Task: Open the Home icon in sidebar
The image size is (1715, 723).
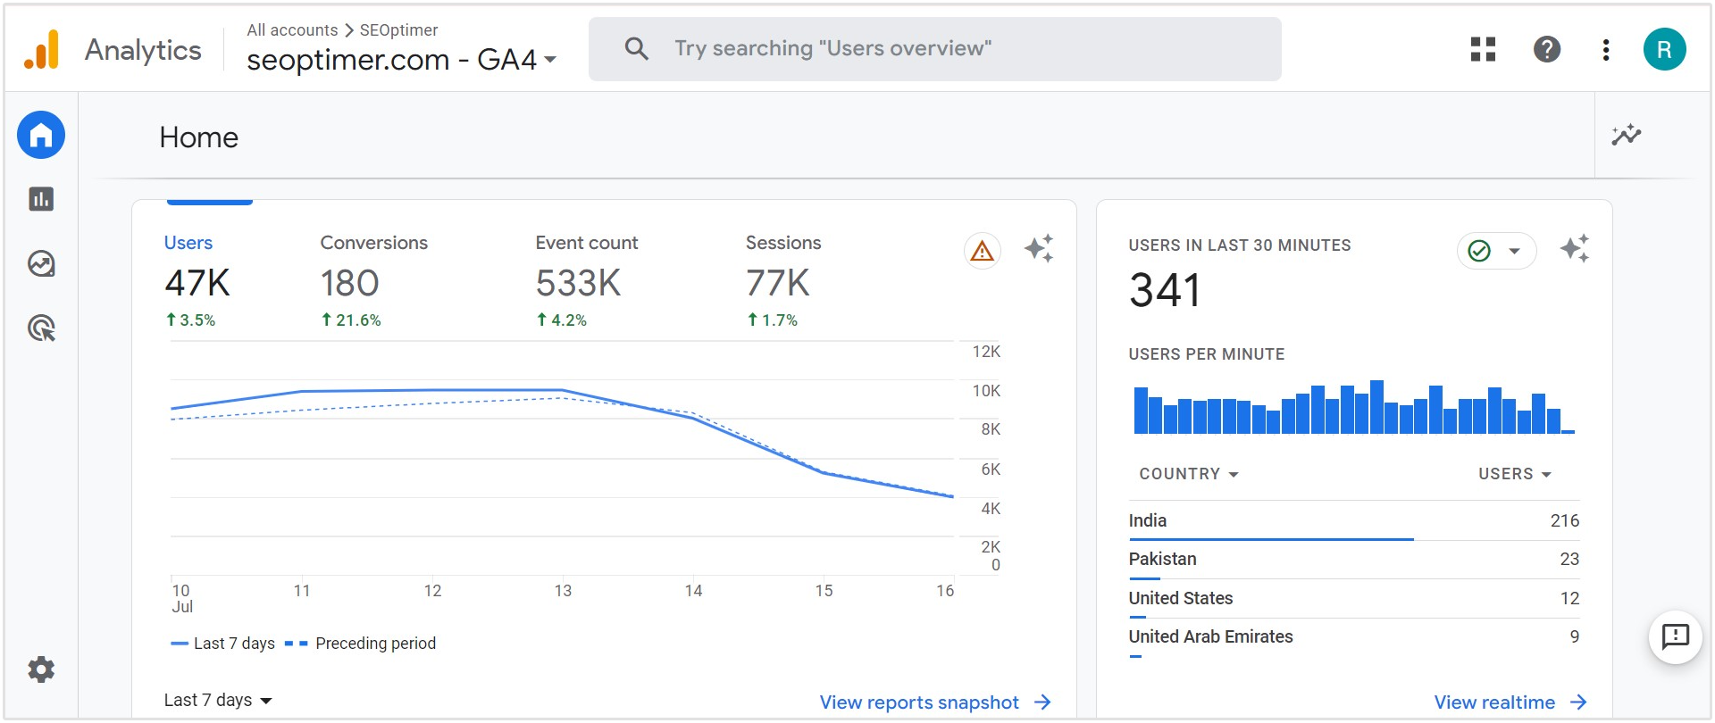Action: 41,135
